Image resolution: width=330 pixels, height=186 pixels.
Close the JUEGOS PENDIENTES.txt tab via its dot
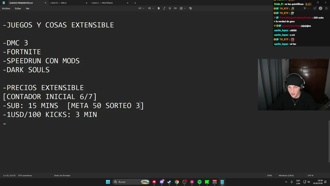point(45,3)
